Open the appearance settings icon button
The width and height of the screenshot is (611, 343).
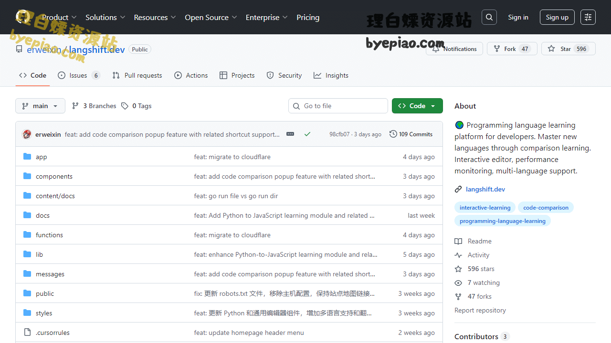(588, 17)
